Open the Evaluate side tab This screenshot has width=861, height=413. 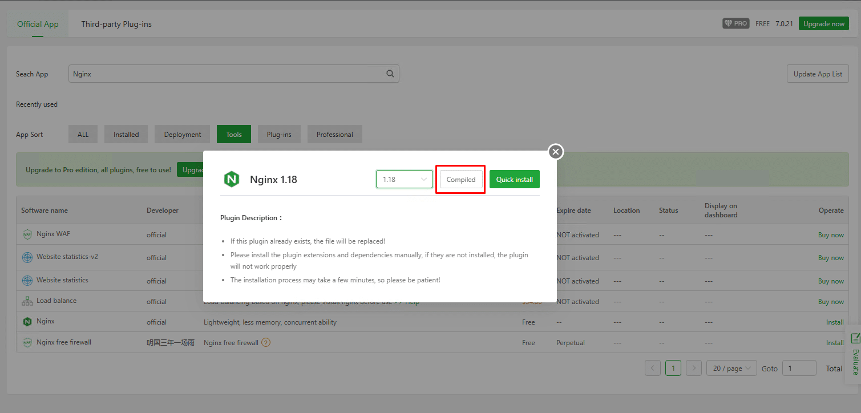(854, 354)
